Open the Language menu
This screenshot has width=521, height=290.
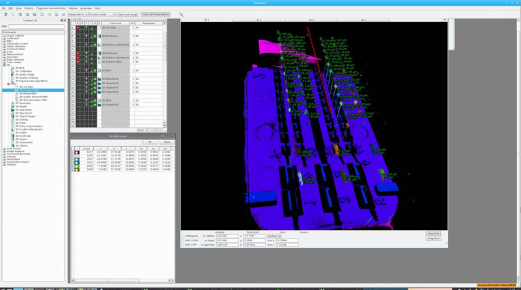[x=86, y=8]
